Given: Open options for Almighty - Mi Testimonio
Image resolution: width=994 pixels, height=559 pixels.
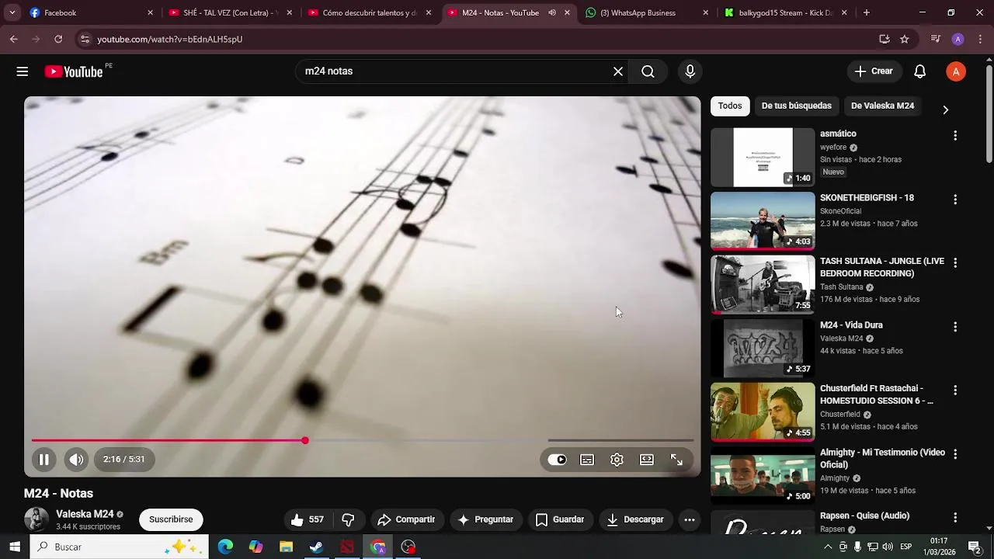Looking at the screenshot, I should [955, 454].
